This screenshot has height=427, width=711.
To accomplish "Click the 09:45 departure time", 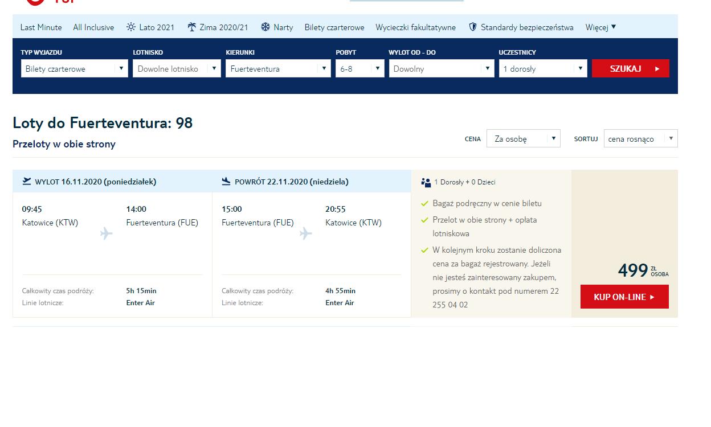I will click(32, 209).
